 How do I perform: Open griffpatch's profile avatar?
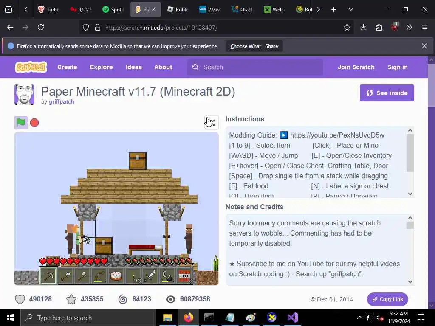click(x=24, y=95)
